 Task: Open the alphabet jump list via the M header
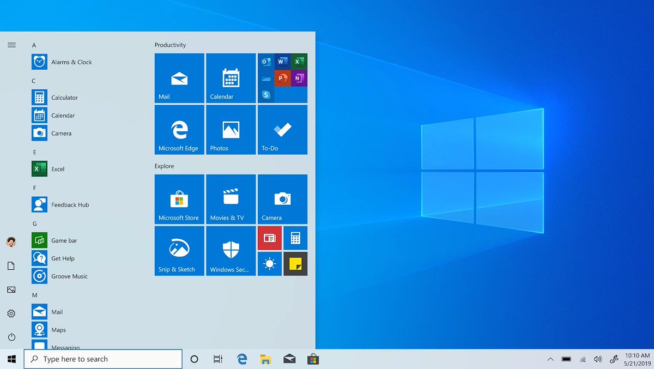pyautogui.click(x=34, y=294)
